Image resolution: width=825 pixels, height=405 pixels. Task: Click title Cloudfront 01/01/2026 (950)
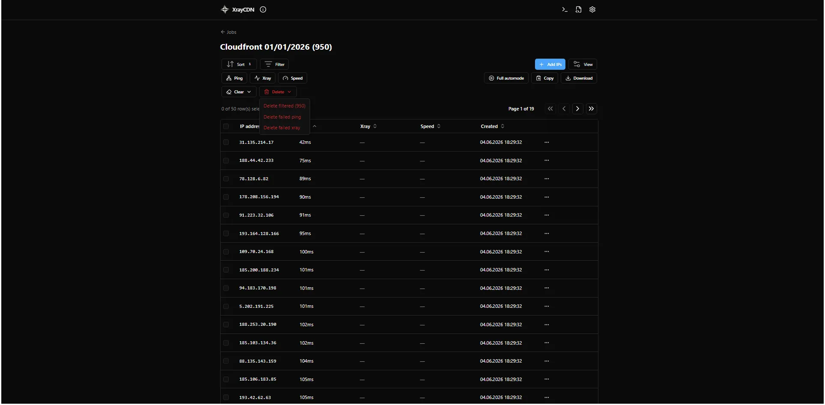(x=276, y=47)
